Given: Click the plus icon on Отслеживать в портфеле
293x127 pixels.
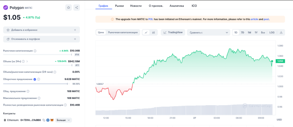Looking at the screenshot, I should click(x=75, y=39).
